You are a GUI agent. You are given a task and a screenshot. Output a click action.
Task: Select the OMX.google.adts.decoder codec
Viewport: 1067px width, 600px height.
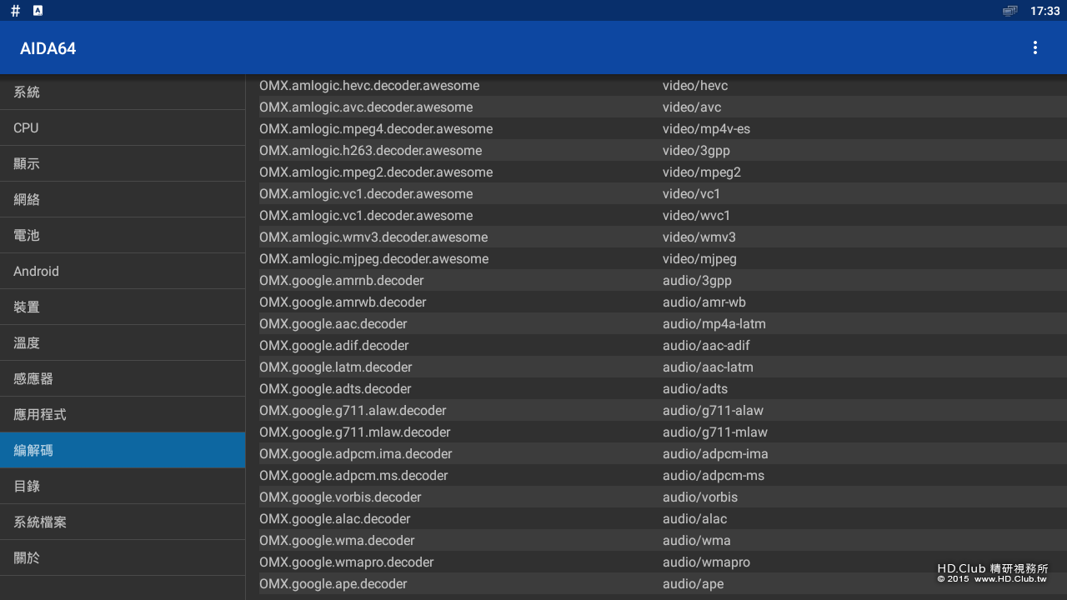click(663, 388)
